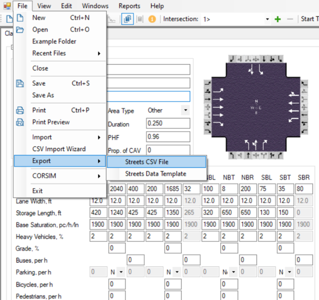Click the New document icon in File menu
The image size is (319, 300).
20,18
